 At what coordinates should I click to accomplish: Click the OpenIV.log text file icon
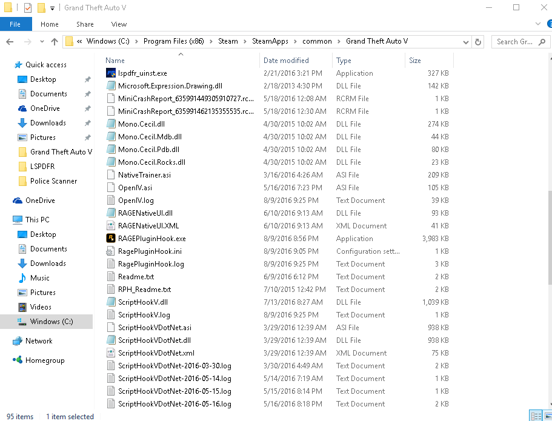110,201
